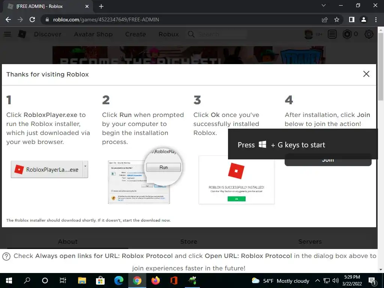Open Roblox hamburger navigation menu
This screenshot has height=288, width=384.
[x=7, y=34]
